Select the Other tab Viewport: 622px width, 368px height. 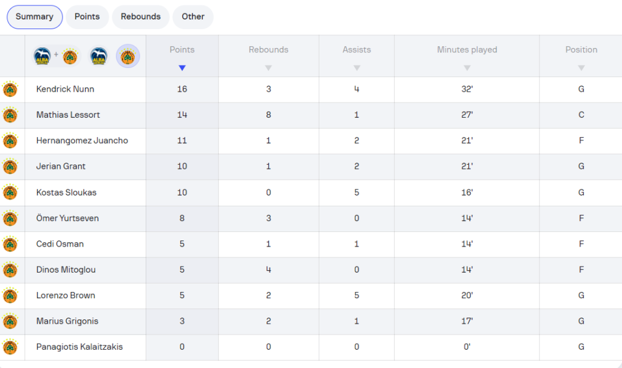193,17
